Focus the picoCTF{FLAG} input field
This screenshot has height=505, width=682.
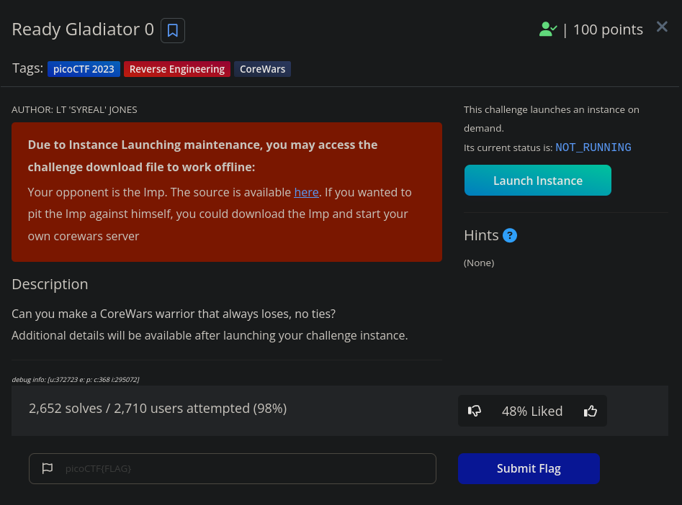click(233, 468)
